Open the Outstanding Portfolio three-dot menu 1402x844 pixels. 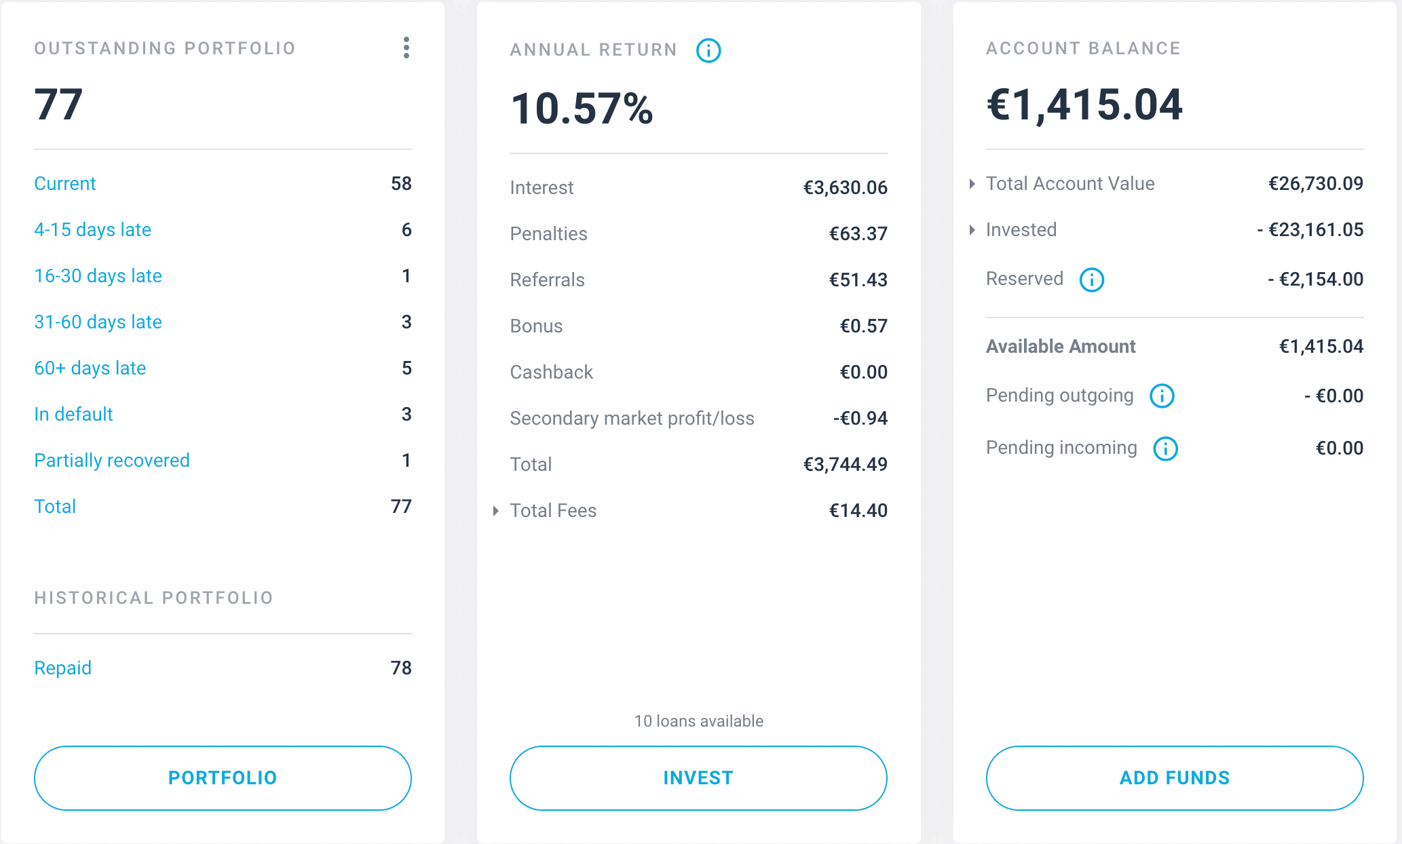[x=406, y=48]
